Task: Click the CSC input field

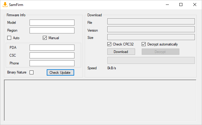Action: pyautogui.click(x=52, y=55)
